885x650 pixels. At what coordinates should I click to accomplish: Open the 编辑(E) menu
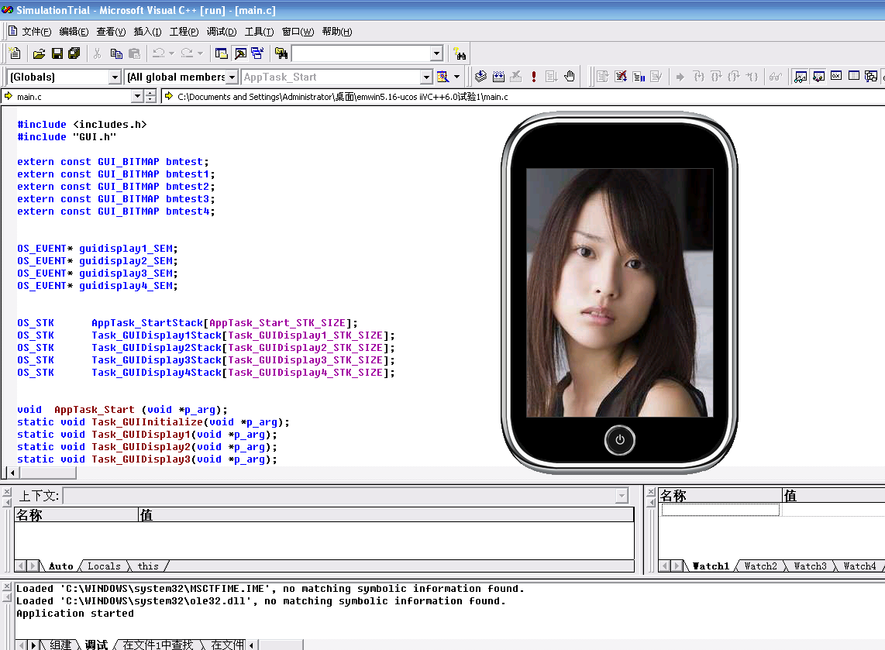click(74, 32)
